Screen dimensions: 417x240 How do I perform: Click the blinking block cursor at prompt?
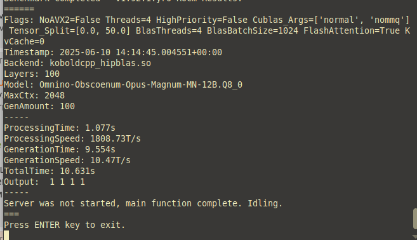pyautogui.click(x=6, y=235)
